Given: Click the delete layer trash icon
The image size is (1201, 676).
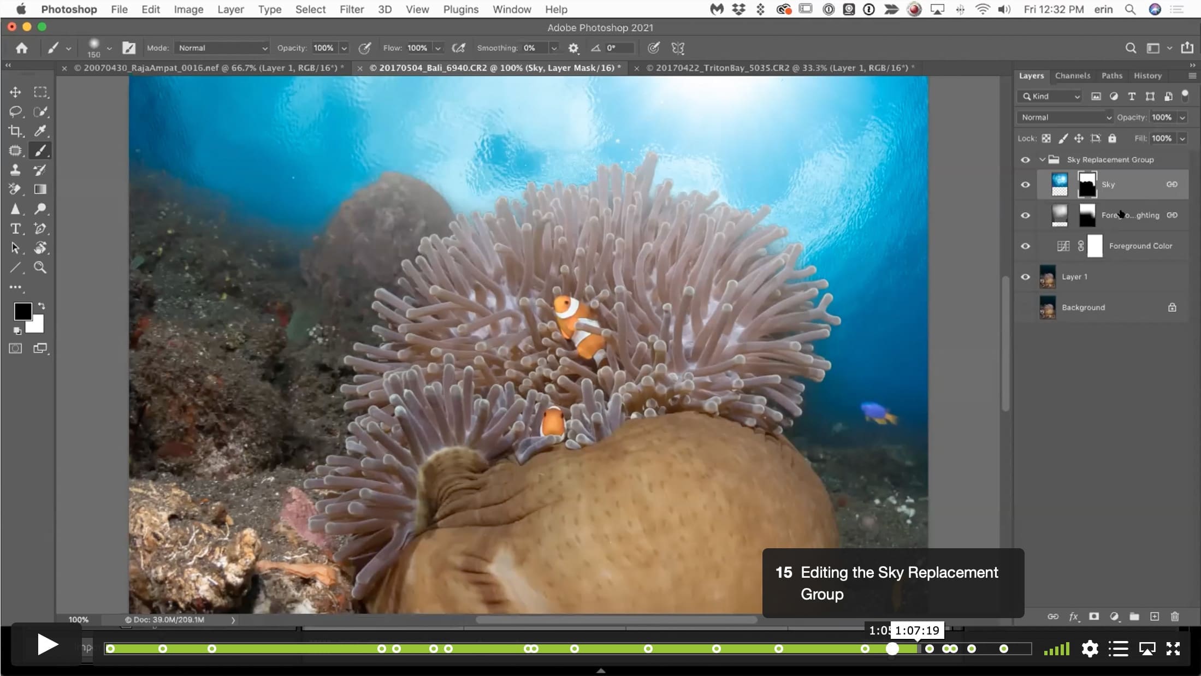Looking at the screenshot, I should [1175, 616].
